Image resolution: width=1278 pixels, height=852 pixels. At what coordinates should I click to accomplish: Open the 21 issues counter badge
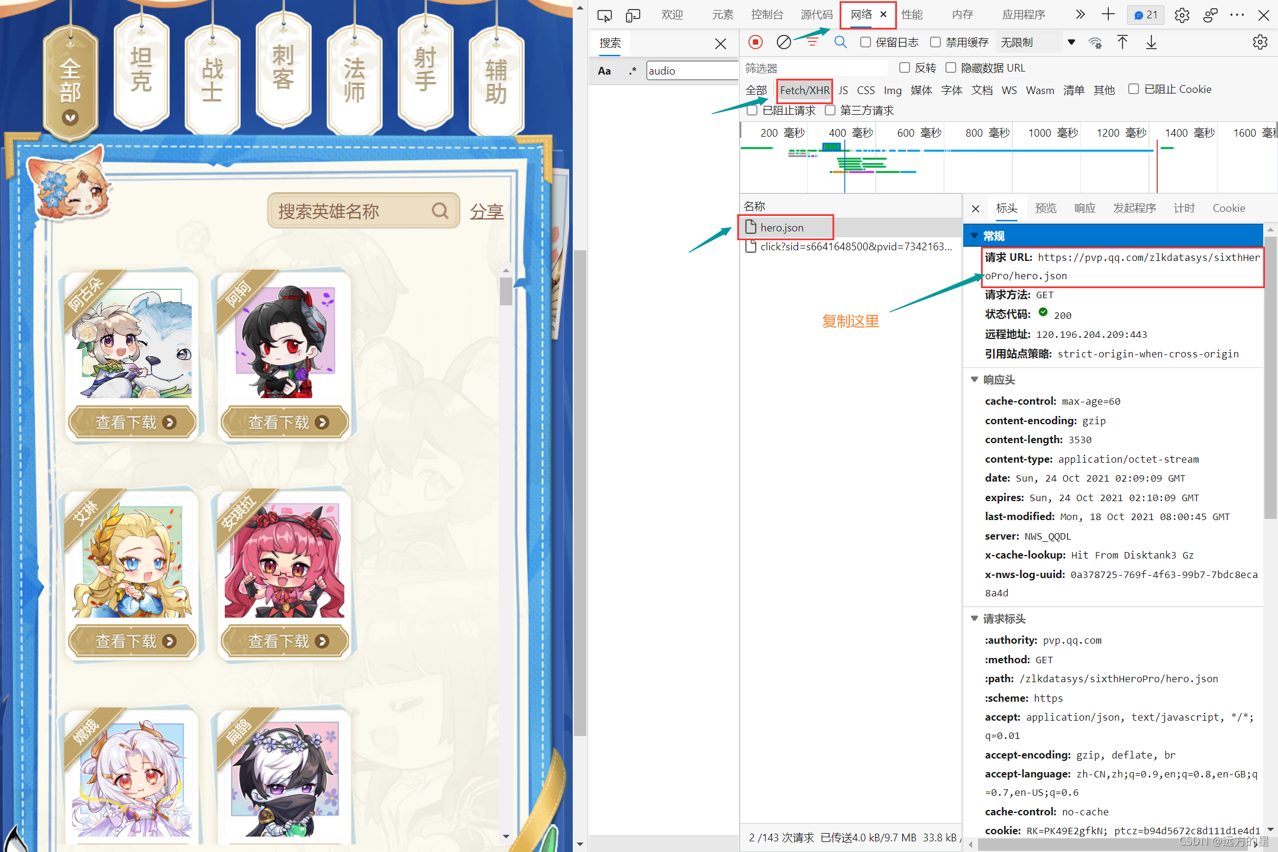tap(1146, 15)
